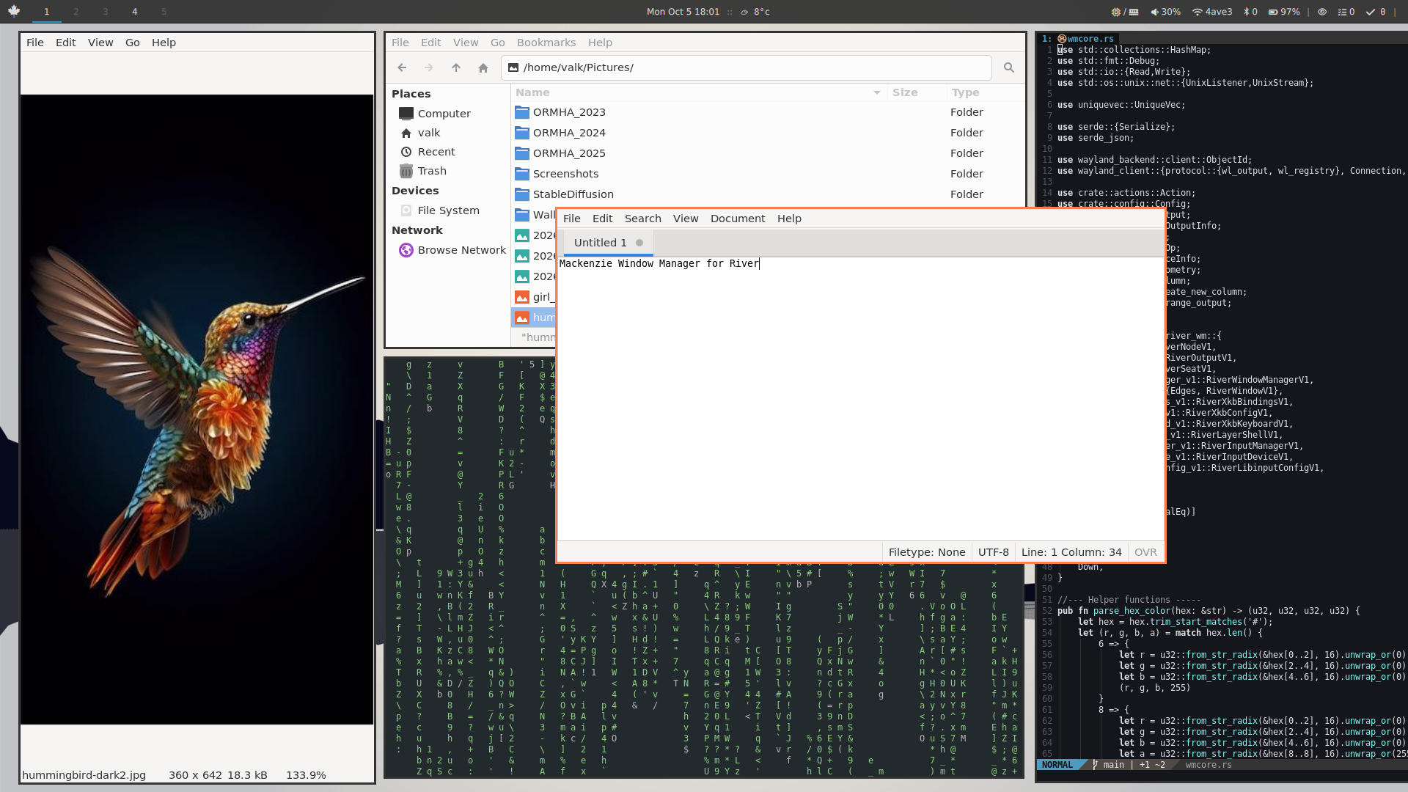This screenshot has height=792, width=1408.
Task: Open the Edit menu in the image viewer
Action: [66, 43]
